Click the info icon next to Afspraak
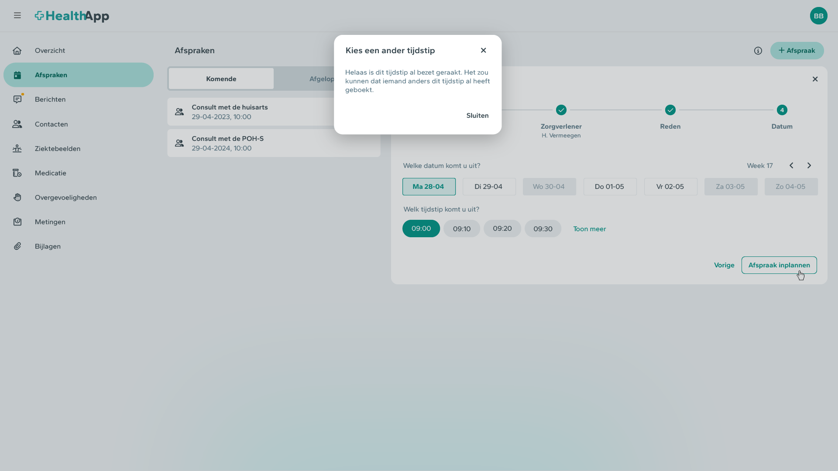Viewport: 838px width, 471px height. point(758,51)
